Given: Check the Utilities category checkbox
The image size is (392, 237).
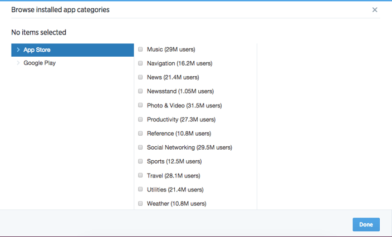Looking at the screenshot, I should coord(140,189).
